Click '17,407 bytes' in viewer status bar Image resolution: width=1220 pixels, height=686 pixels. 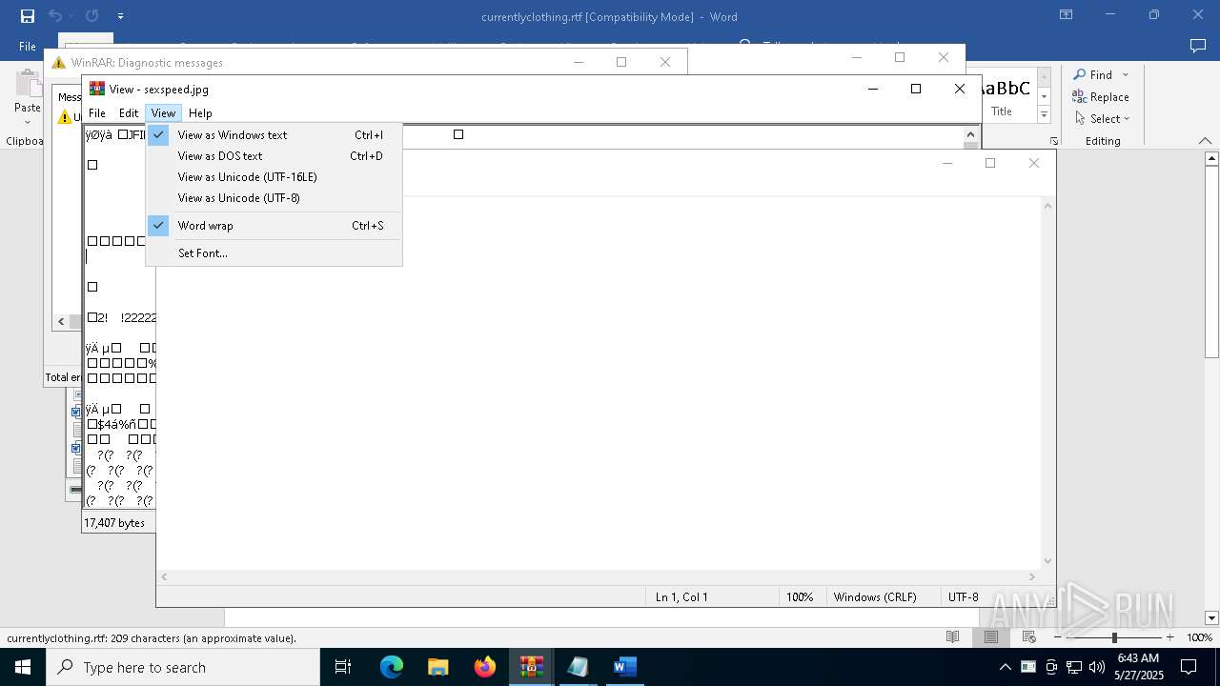coord(114,523)
